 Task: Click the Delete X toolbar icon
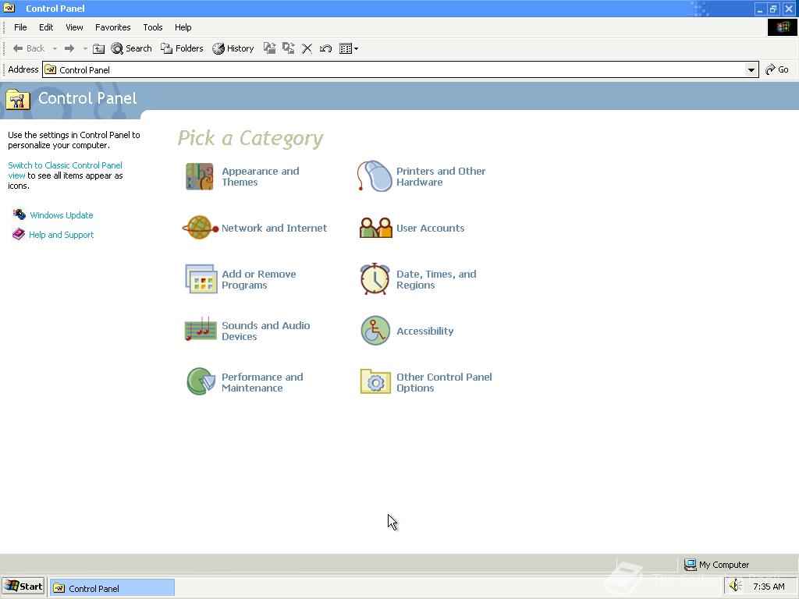(x=307, y=48)
